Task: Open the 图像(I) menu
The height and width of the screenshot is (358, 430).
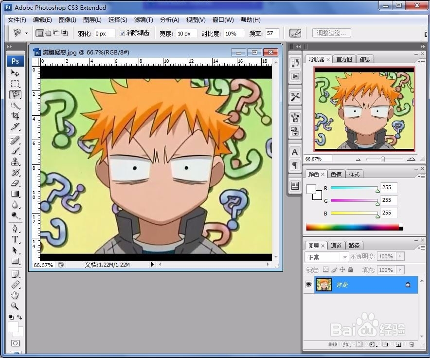Action: point(68,20)
